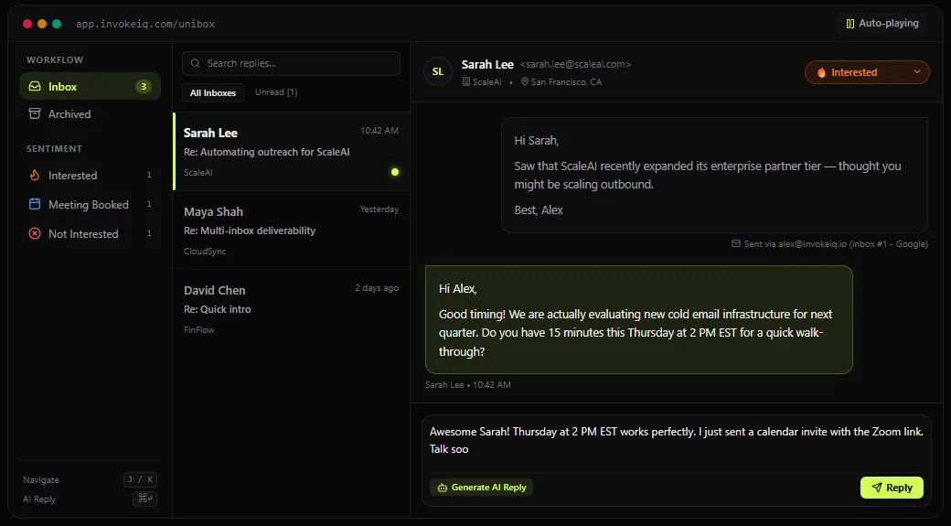Filter by Interested sentiment

pyautogui.click(x=90, y=176)
